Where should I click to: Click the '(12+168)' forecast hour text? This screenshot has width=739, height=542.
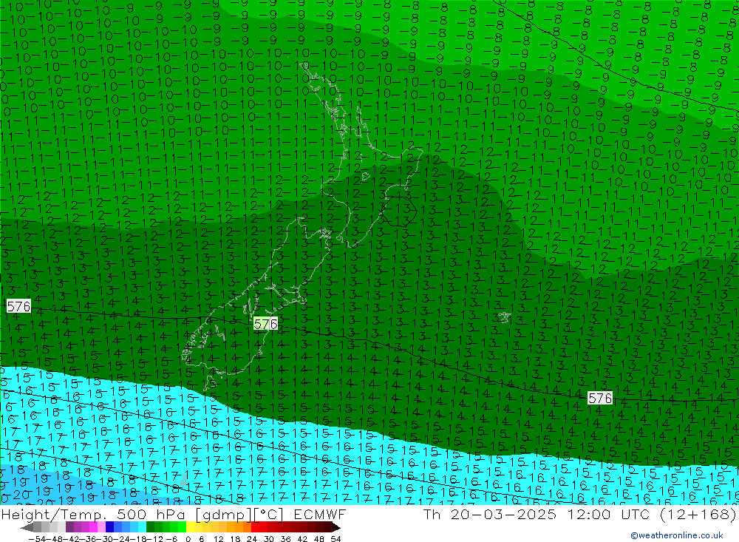(x=697, y=514)
